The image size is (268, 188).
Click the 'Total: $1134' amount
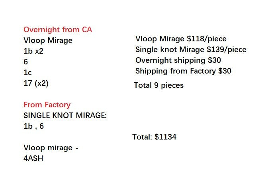154,137
